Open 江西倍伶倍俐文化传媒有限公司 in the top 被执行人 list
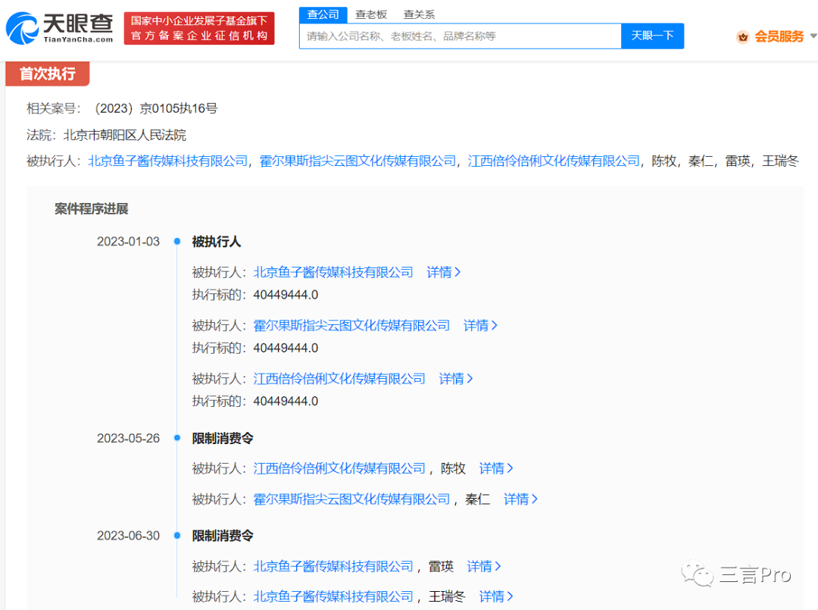The width and height of the screenshot is (818, 610). [x=554, y=161]
